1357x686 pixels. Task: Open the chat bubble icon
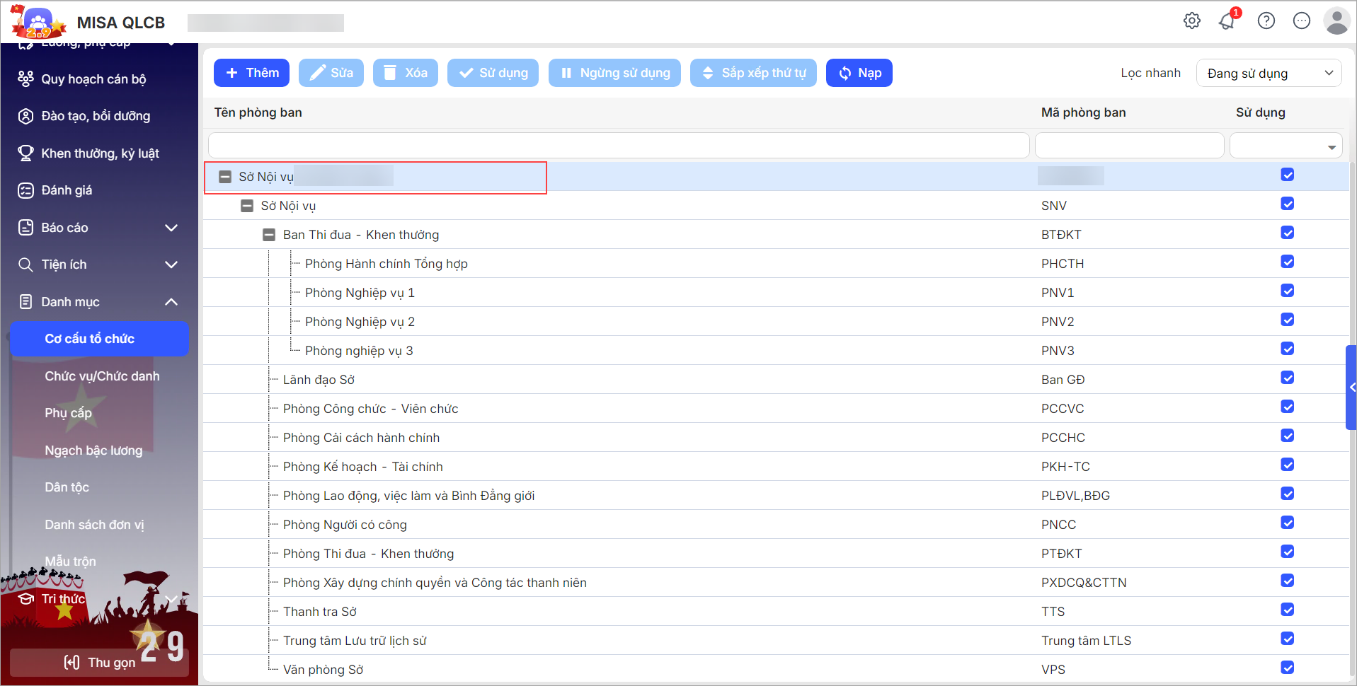click(x=1302, y=21)
